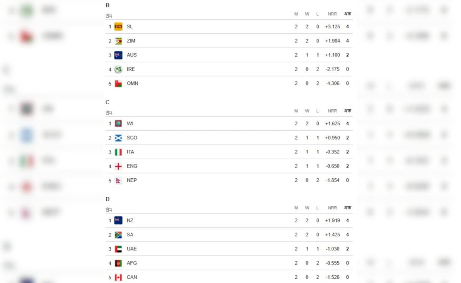The image size is (461, 283).
Task: Select the AFG team row name
Action: (132, 263)
